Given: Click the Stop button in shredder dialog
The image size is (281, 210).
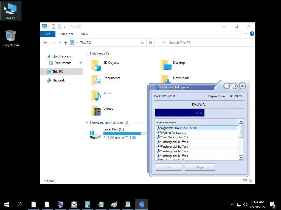Looking at the screenshot, I should (200, 167).
